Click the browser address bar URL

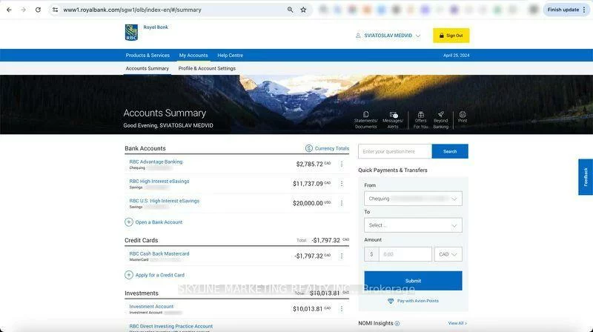coord(132,10)
